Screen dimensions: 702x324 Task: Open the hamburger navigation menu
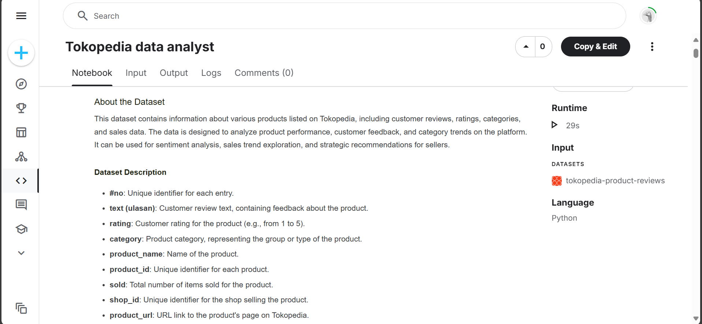[21, 16]
